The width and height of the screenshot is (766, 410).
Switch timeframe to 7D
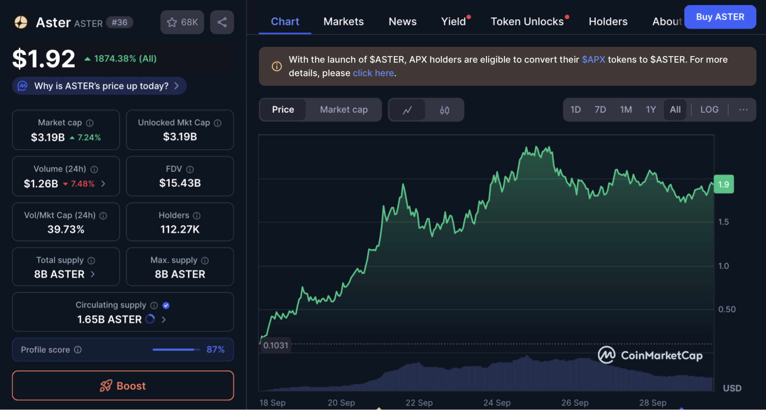600,109
